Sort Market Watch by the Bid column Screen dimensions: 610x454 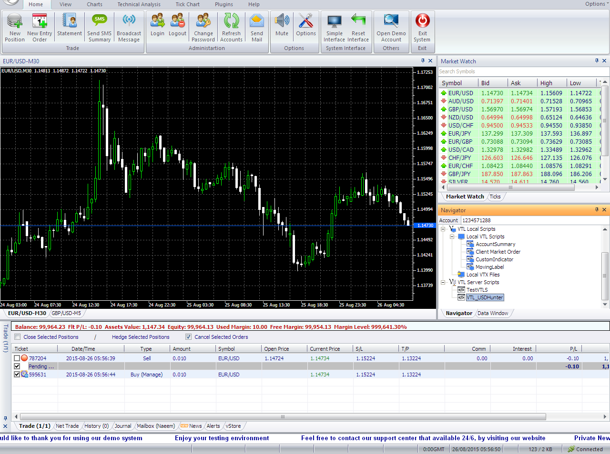492,83
